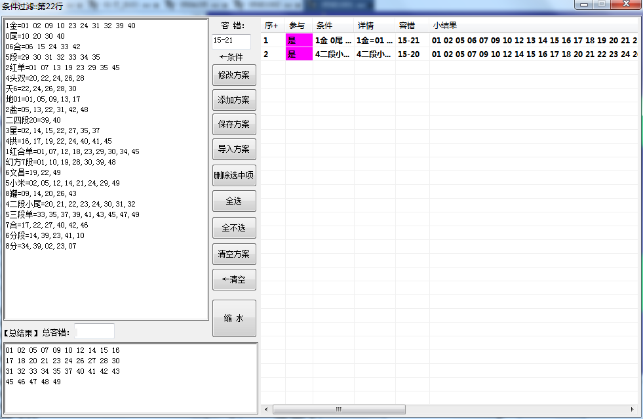Delete selected items with 删除选中项
The image size is (643, 419).
234,175
